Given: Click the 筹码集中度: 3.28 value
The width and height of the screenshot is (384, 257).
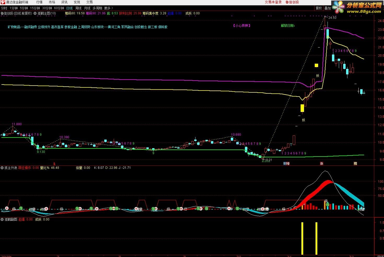Looking at the screenshot, I should 154,13.
